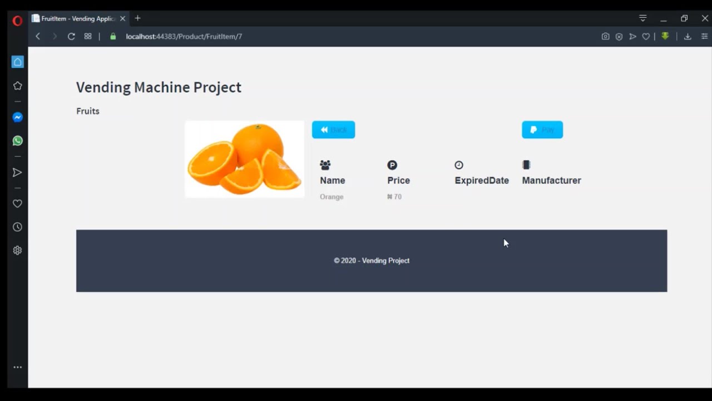This screenshot has width=712, height=401.
Task: Open History clock in the sidebar
Action: pyautogui.click(x=18, y=227)
